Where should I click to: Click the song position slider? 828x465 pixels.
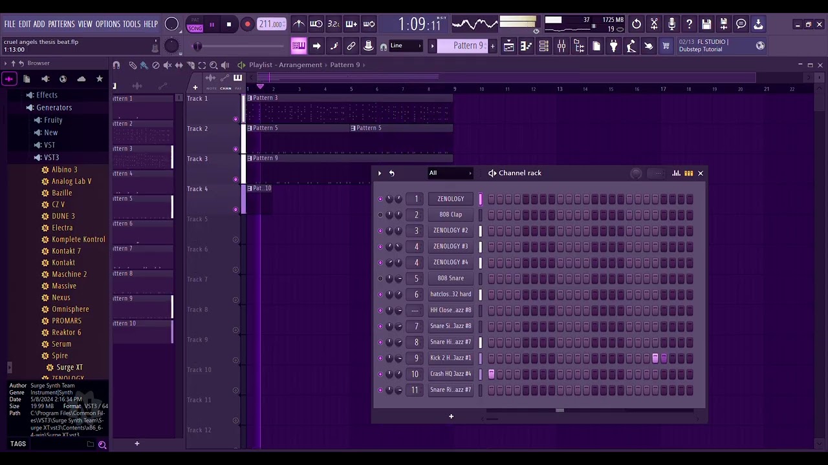tap(239, 46)
